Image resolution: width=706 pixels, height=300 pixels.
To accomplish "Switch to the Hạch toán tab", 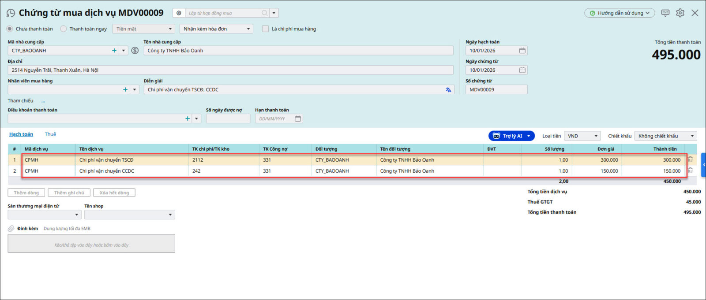I will pyautogui.click(x=21, y=134).
